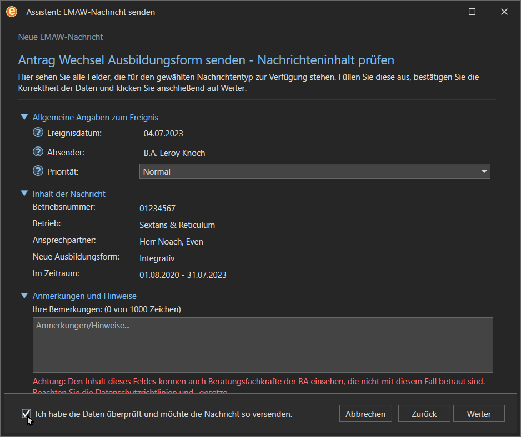Screen dimensions: 521x437
Task: Click the instruction text starting Hier sehen Sie
Action: [248, 83]
